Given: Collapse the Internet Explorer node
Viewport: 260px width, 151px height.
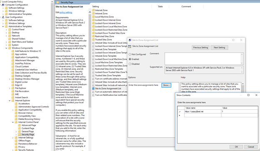Looking at the screenshot, I should (10, 100).
